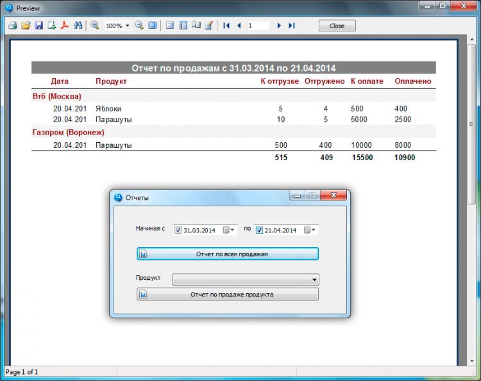Viewport: 481px width, 381px height.
Task: Click scroll down arrow of preview scrollbar
Action: tap(472, 361)
